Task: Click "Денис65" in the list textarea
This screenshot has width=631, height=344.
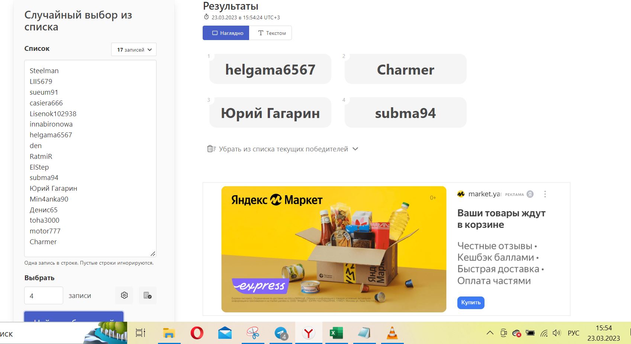Action: (x=44, y=210)
